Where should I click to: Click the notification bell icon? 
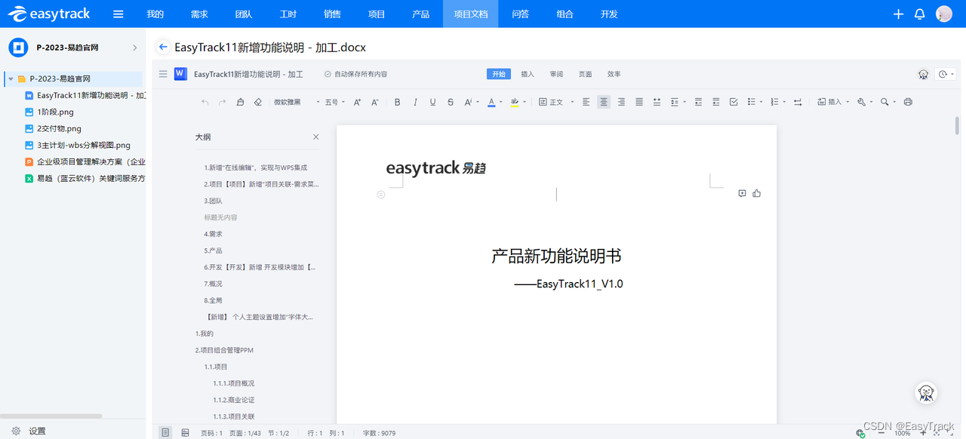[x=919, y=14]
